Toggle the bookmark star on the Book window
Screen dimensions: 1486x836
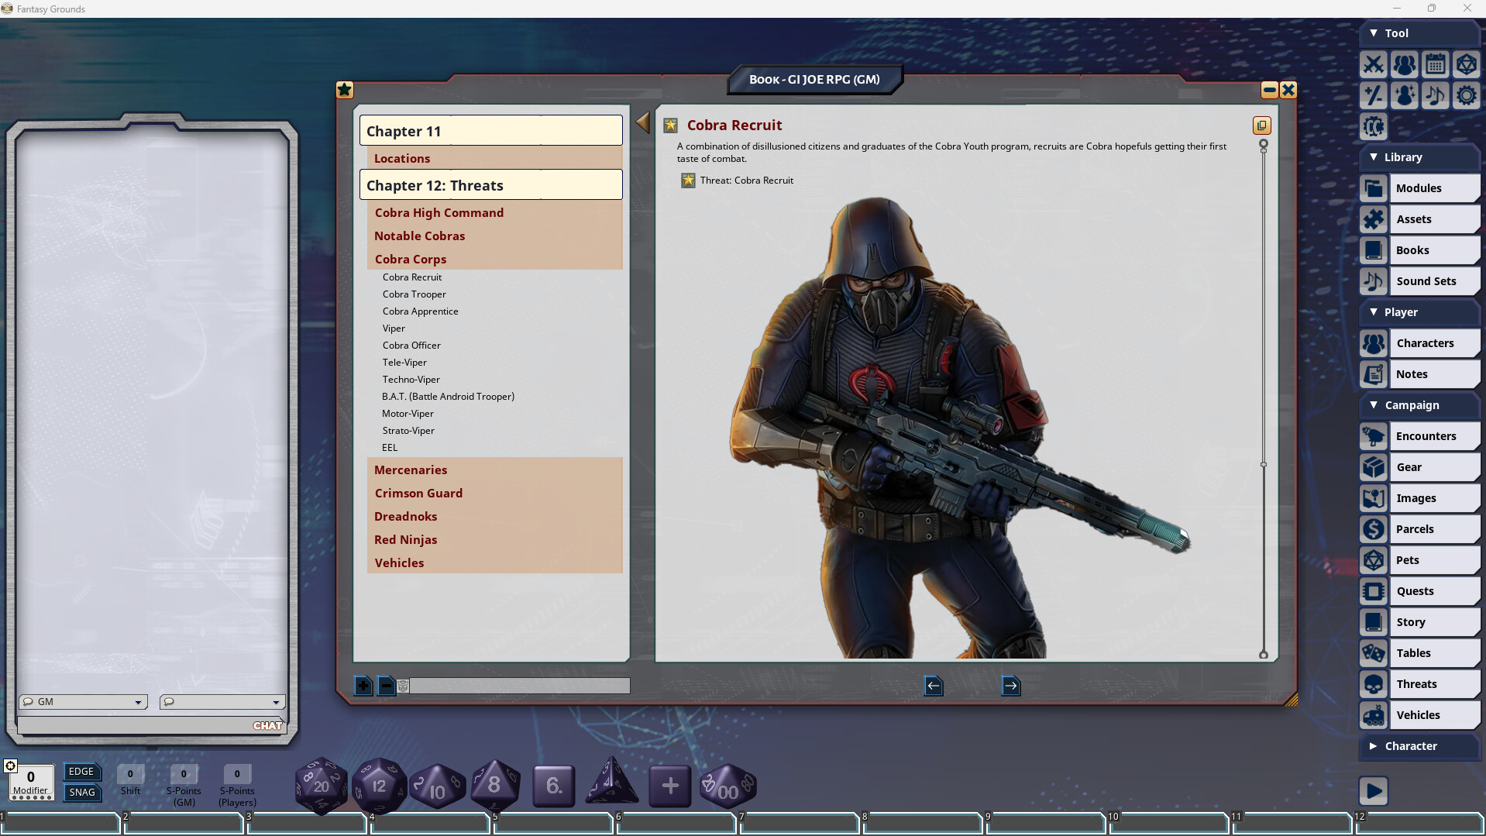tap(344, 89)
